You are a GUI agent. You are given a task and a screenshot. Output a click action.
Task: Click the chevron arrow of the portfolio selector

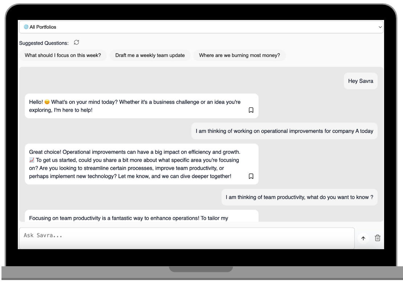(x=380, y=27)
